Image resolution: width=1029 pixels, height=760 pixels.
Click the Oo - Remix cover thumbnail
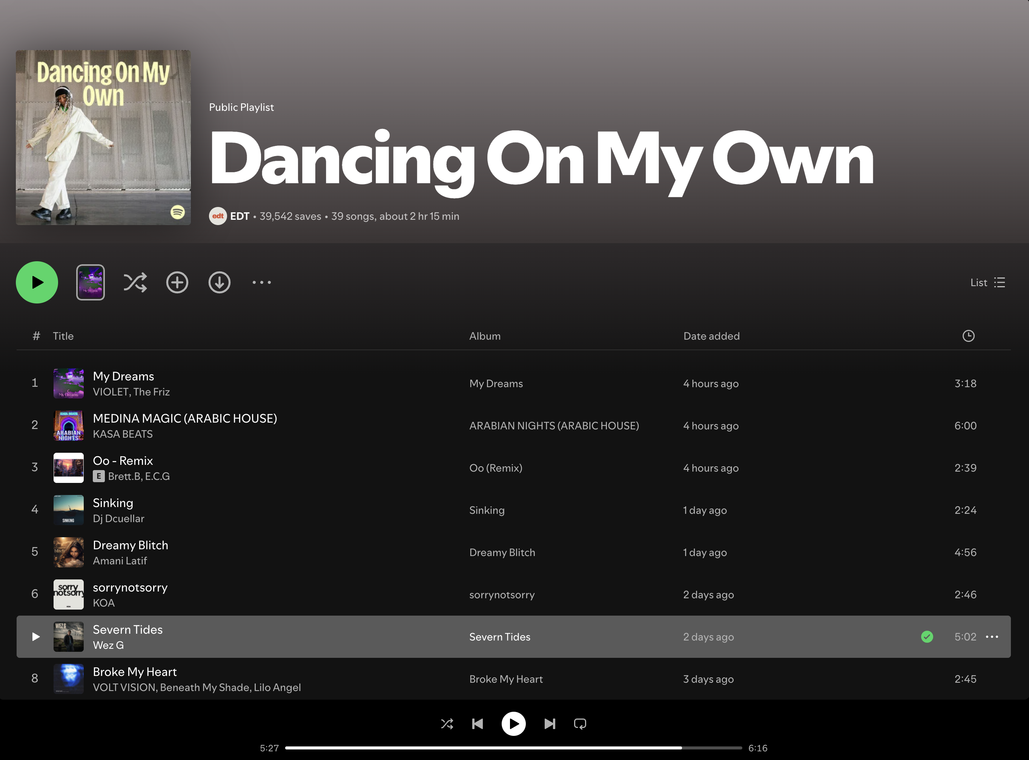(69, 468)
